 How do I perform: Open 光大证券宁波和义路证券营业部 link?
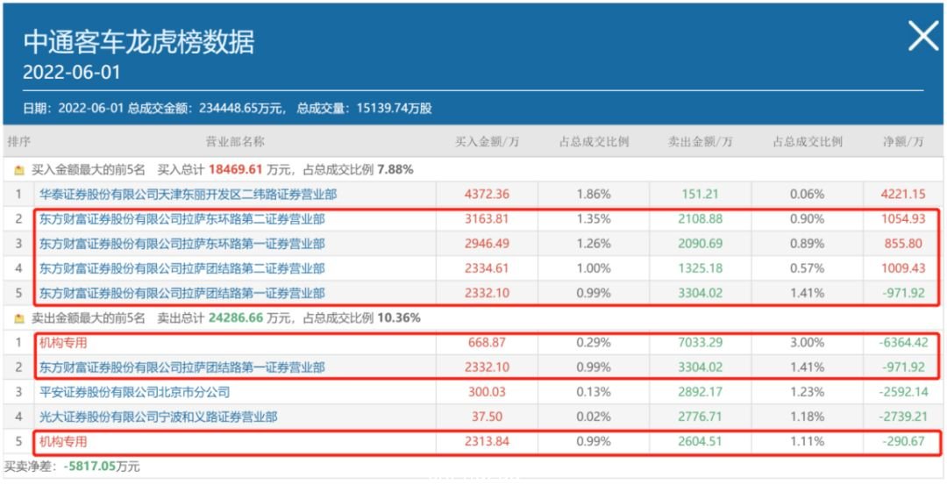tap(158, 417)
